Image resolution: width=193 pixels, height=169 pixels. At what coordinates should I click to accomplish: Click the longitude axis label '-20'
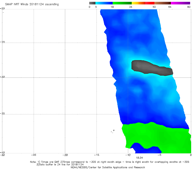pyautogui.click(x=65, y=155)
